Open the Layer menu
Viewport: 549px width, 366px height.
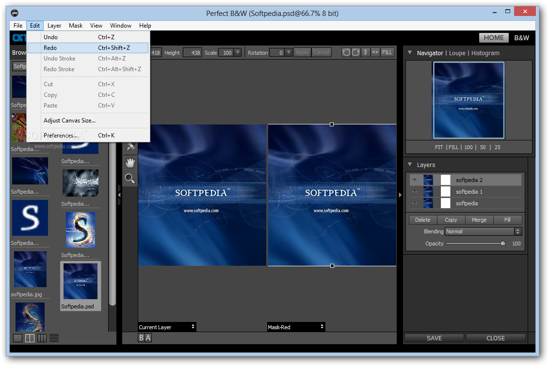(x=54, y=26)
